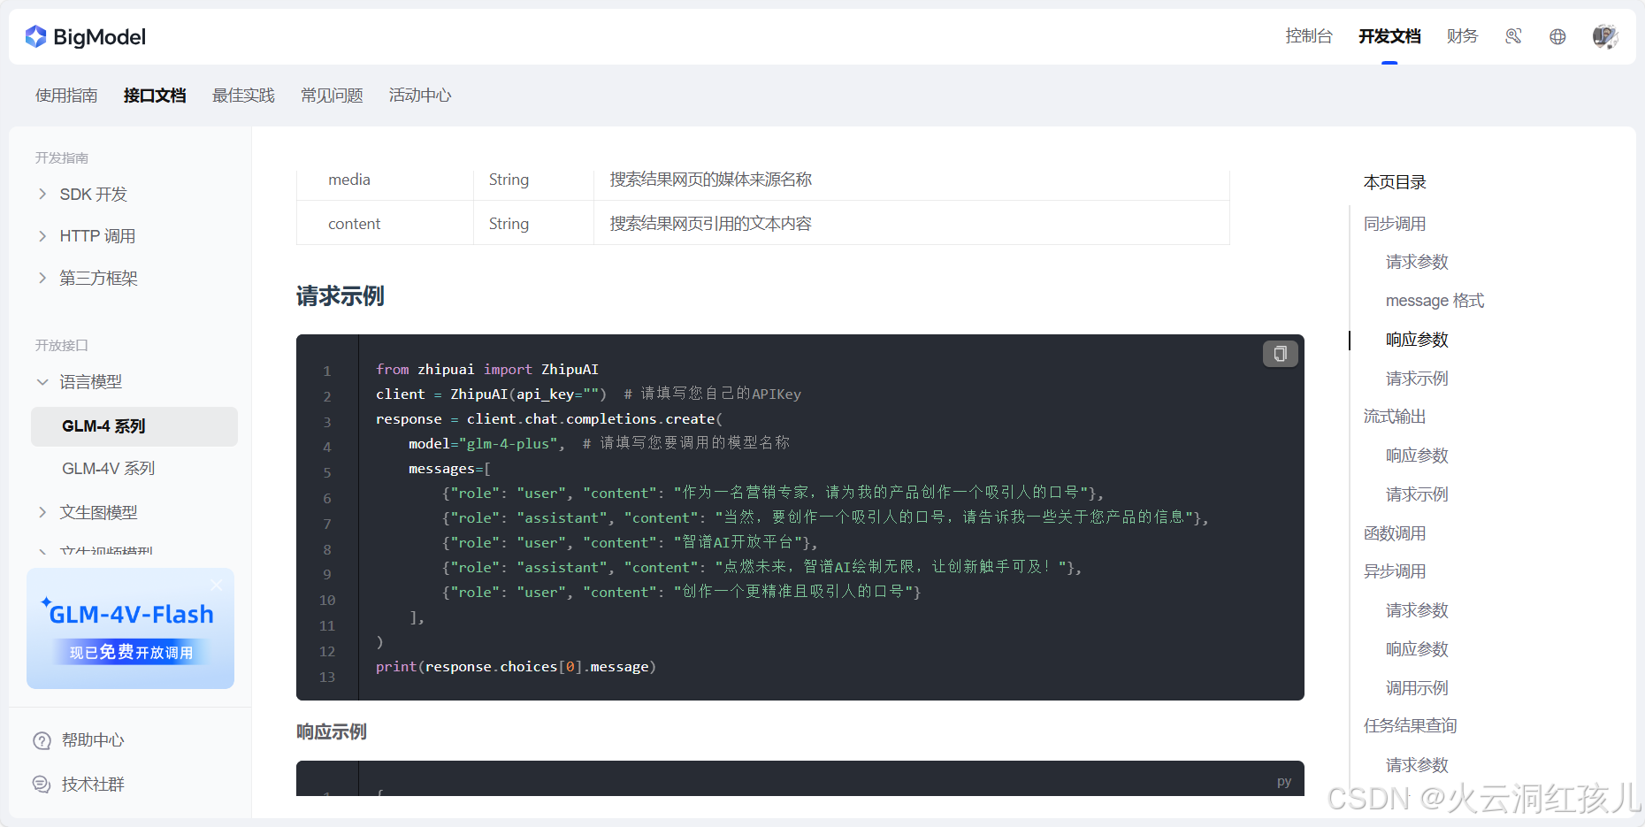Expand the 文生图模型 section

42,512
